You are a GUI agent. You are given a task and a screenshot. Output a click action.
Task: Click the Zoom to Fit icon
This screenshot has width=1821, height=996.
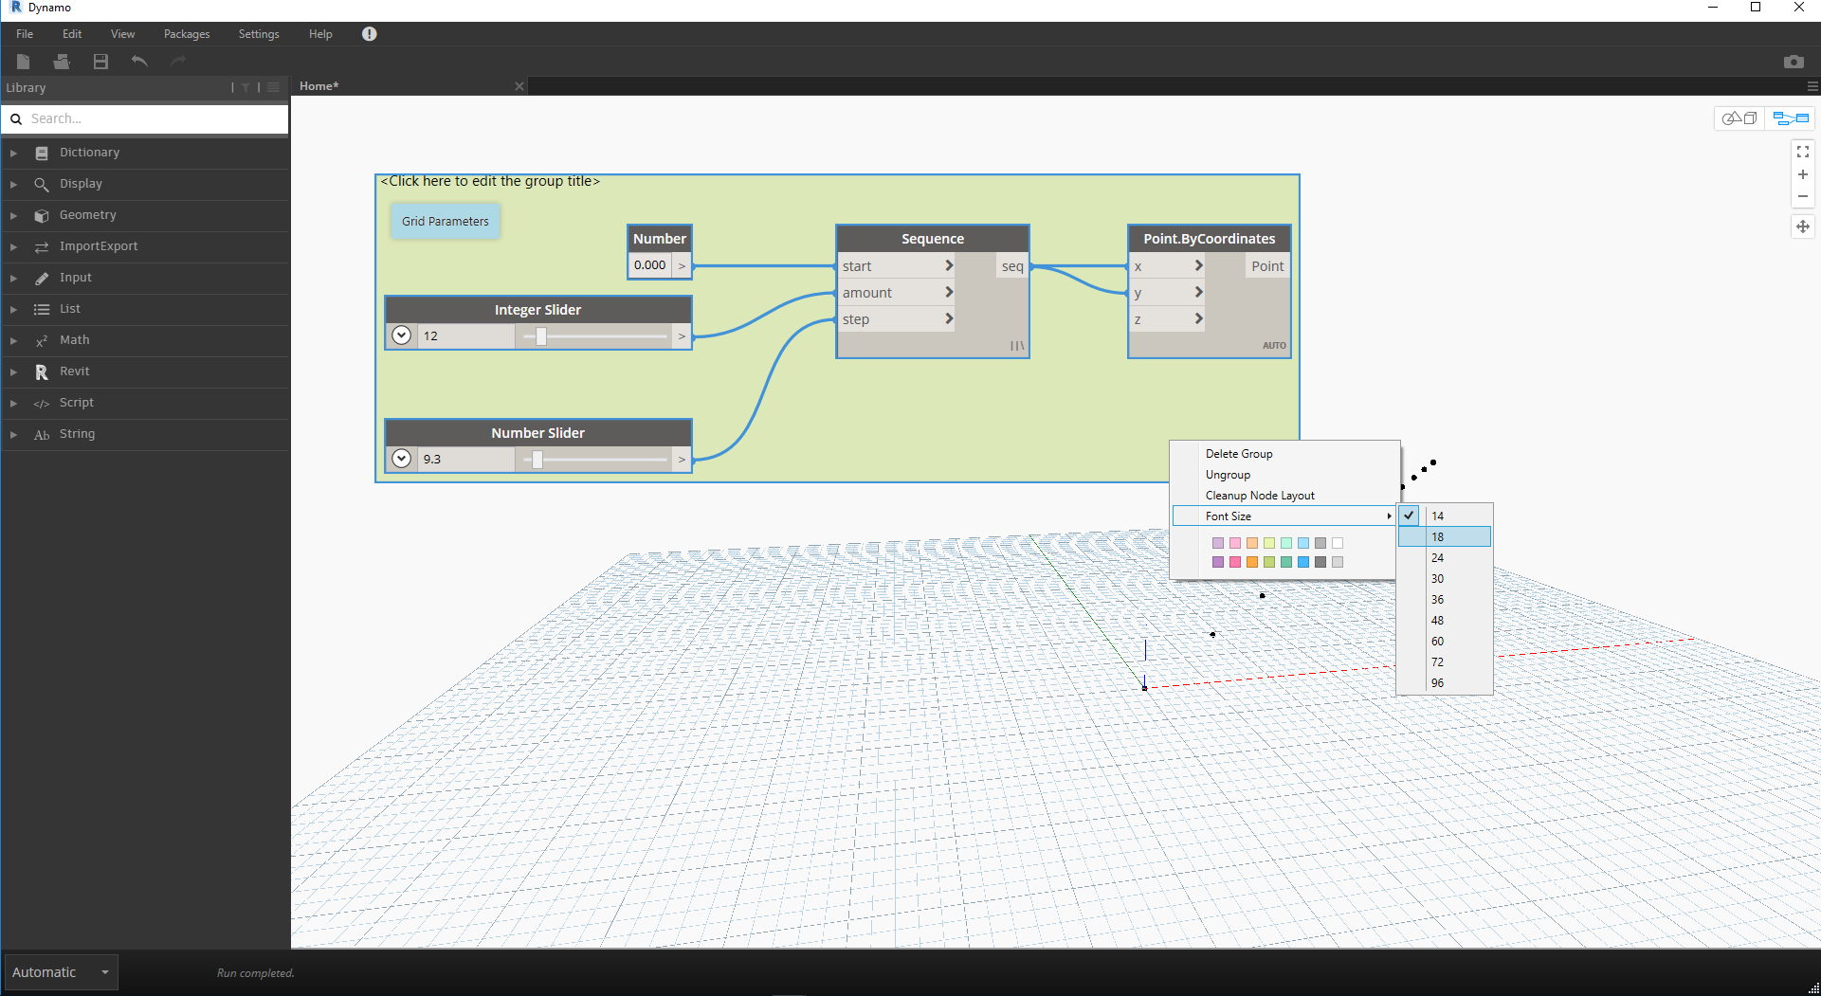(1802, 152)
